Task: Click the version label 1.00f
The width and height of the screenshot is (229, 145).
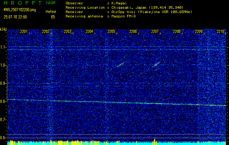Action: pos(50,3)
